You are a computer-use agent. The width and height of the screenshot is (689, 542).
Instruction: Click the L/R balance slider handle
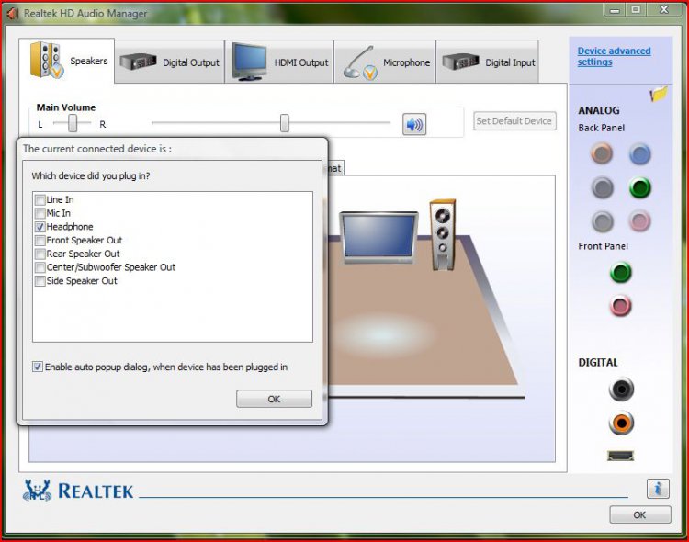pyautogui.click(x=73, y=123)
